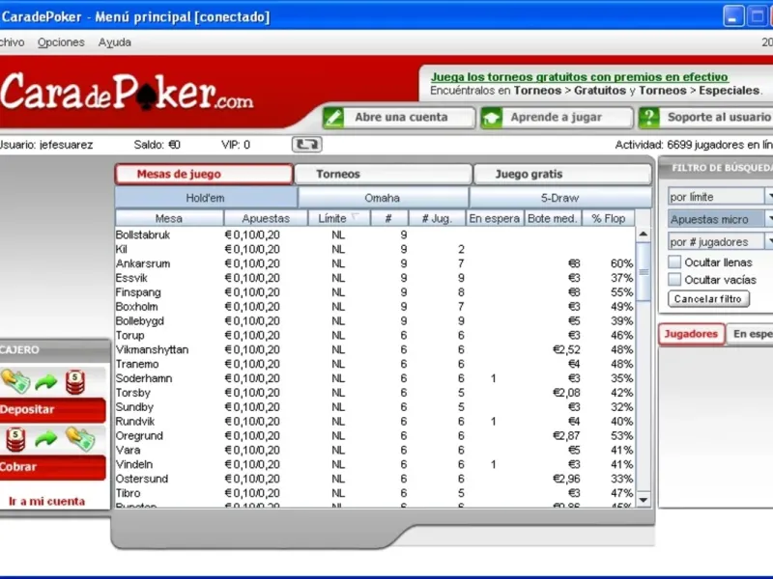Open the Ayuda menu

(x=115, y=42)
